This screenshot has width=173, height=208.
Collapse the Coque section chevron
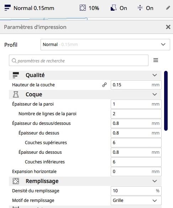[154, 95]
